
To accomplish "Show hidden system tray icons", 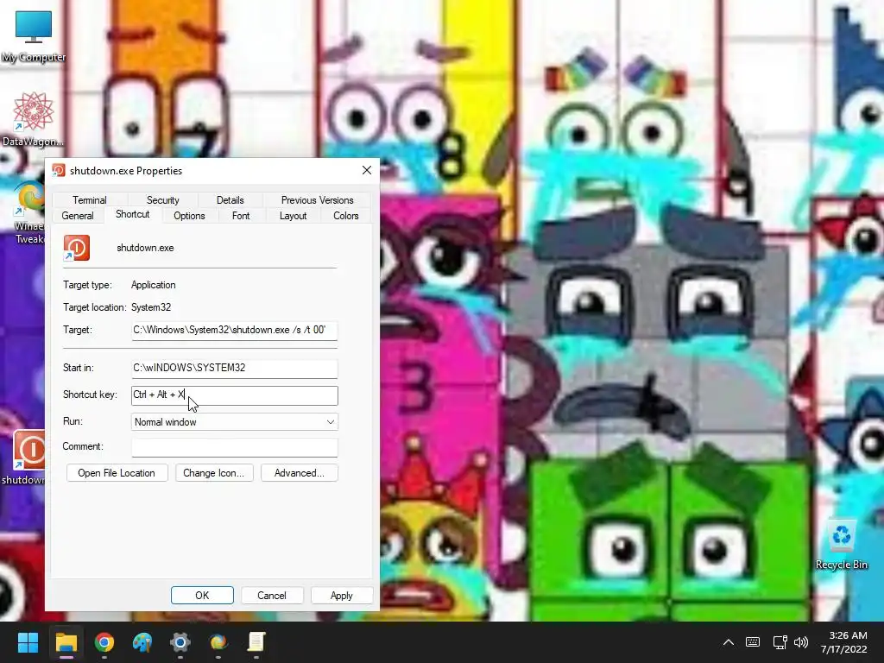I will pyautogui.click(x=729, y=642).
